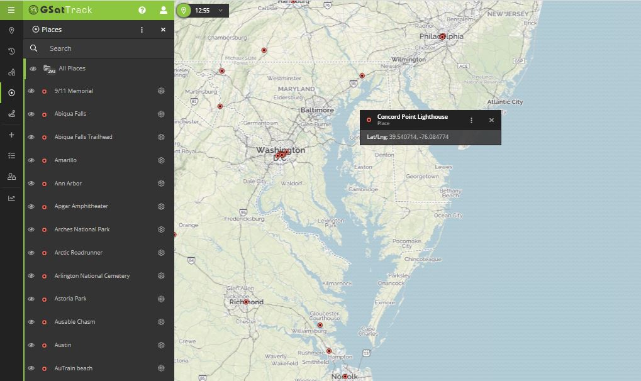Close the Concord Point Lighthouse popup
Screen dimensions: 641x381
(491, 120)
